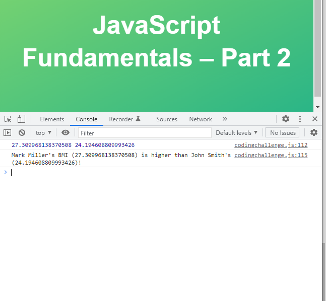Show the console sidebar icon
This screenshot has height=301, width=326.
pos(7,132)
